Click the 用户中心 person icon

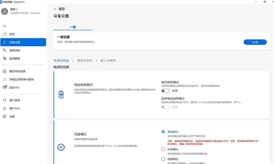5,108
